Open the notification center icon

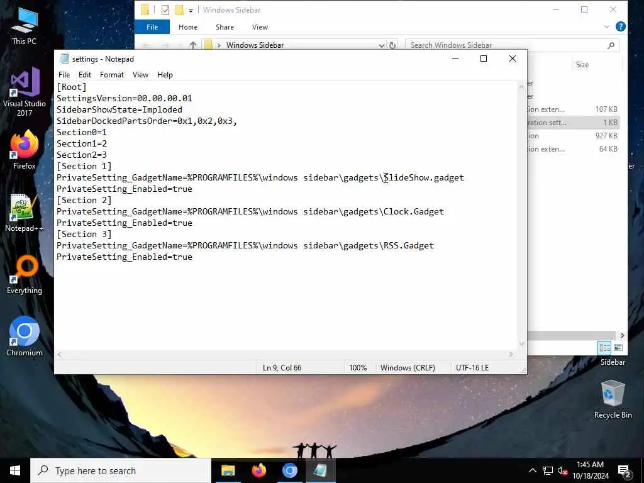pos(625,471)
